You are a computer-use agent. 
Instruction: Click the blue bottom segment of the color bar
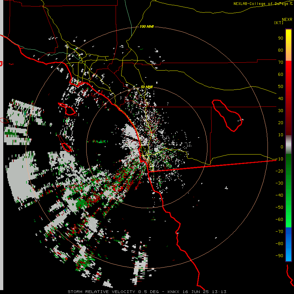288,244
